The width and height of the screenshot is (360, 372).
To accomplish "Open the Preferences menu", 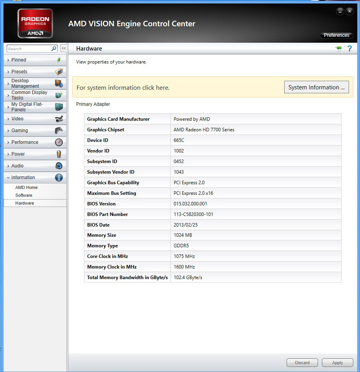I will [336, 35].
